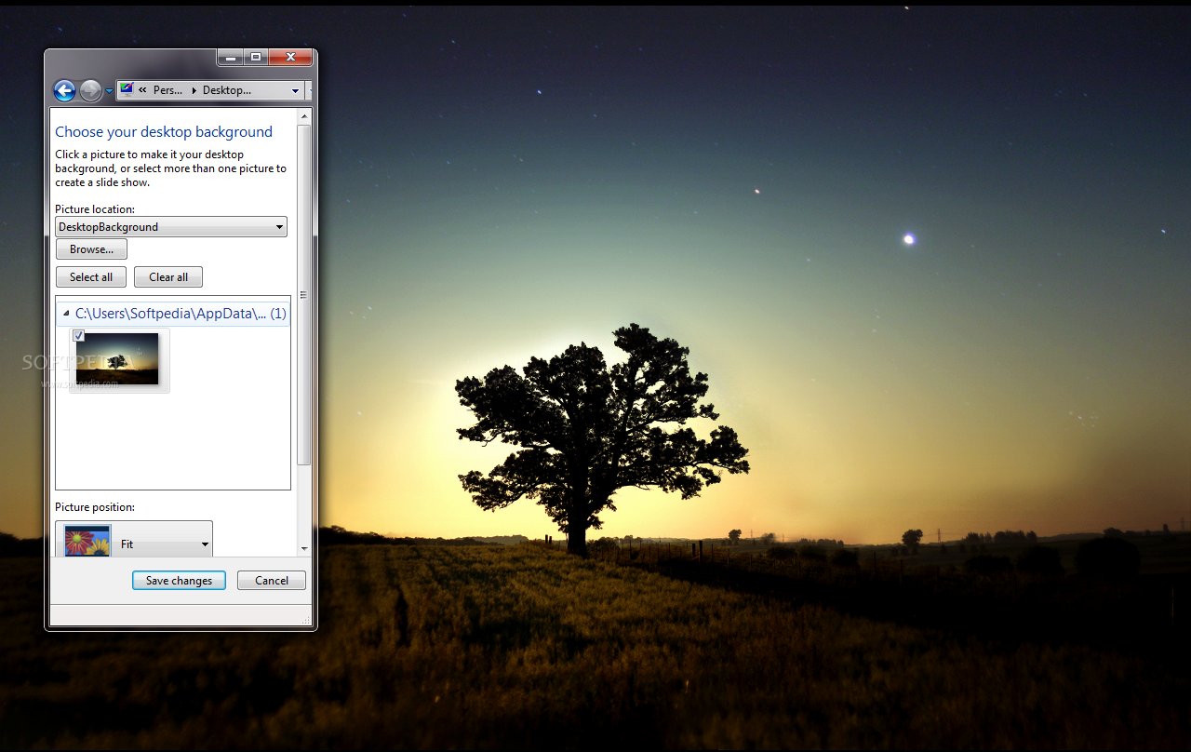This screenshot has width=1191, height=752.
Task: Close the desktop background window
Action: click(290, 58)
